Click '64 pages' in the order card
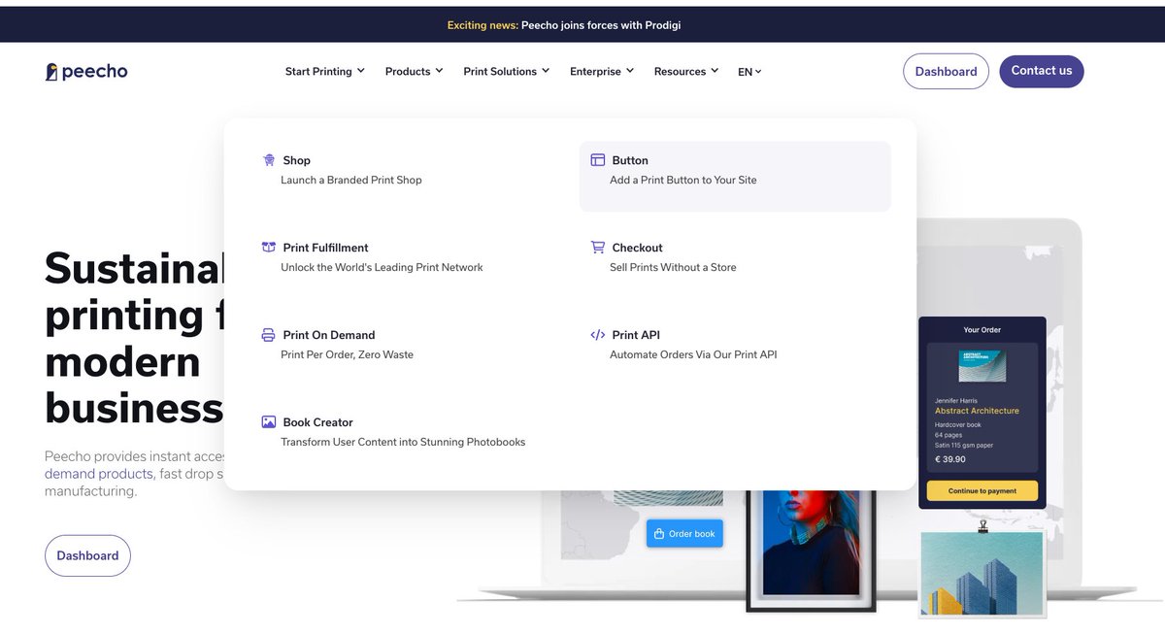 coord(949,435)
